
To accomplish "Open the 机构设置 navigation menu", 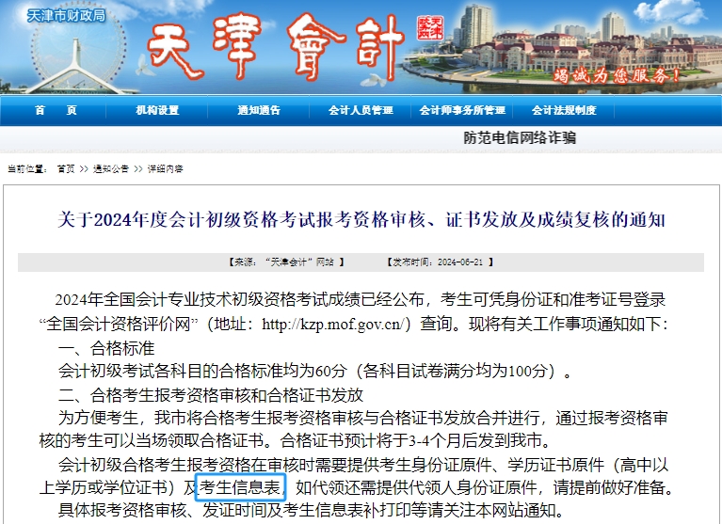I will click(x=157, y=111).
